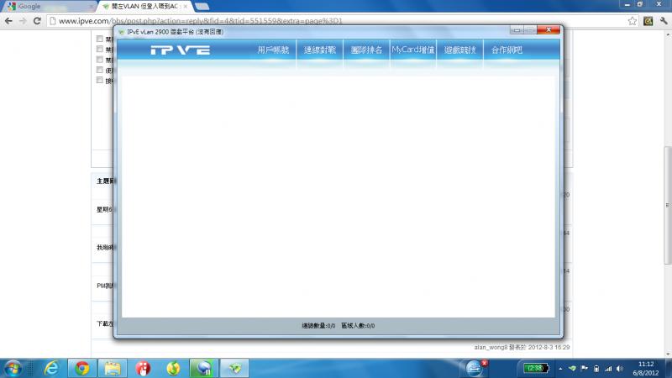Click the green IPvE tray icon
This screenshot has width=672, height=378.
pos(572,368)
